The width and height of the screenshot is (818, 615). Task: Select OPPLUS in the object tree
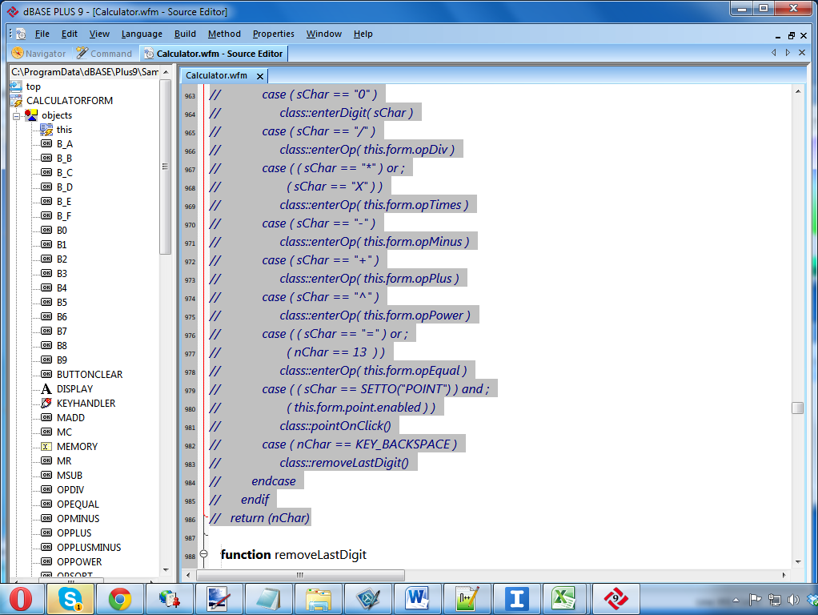coord(74,533)
